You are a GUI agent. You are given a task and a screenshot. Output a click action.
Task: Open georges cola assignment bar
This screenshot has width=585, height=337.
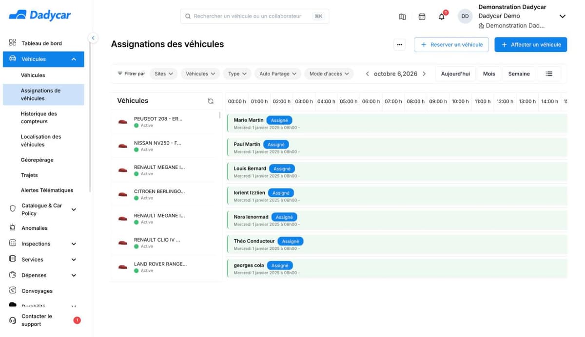[x=397, y=268]
